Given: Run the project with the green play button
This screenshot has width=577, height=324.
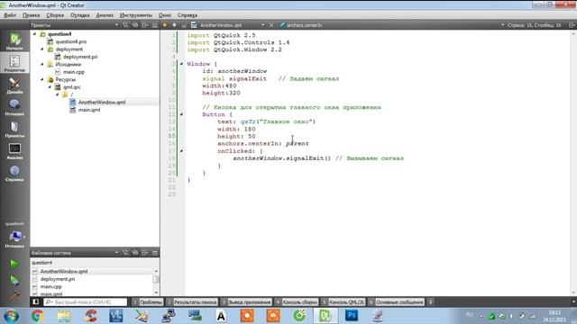Looking at the screenshot, I should click(x=14, y=264).
